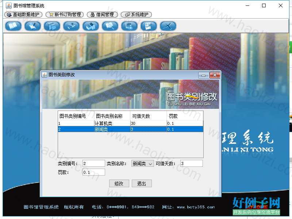Select the 新闻类 table cell
Screen dimensions: 292x219
(112, 129)
